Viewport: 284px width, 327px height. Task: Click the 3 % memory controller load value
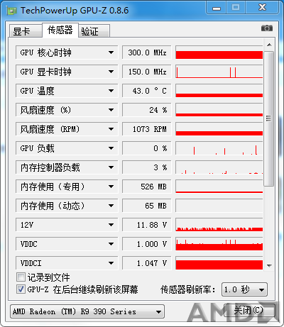[x=147, y=167]
